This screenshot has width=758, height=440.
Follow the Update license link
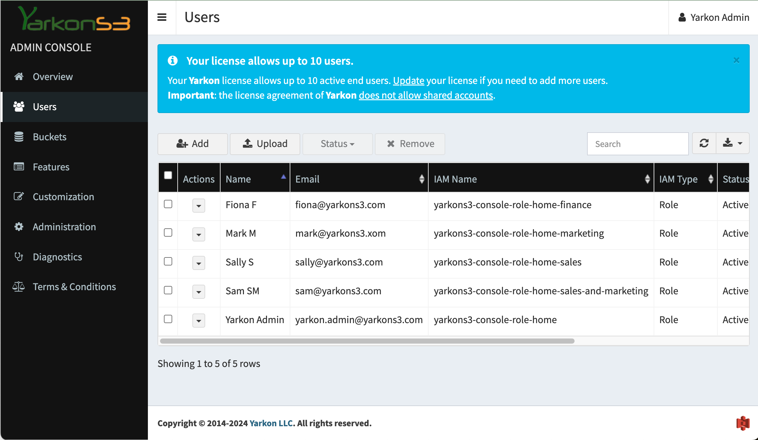coord(408,80)
